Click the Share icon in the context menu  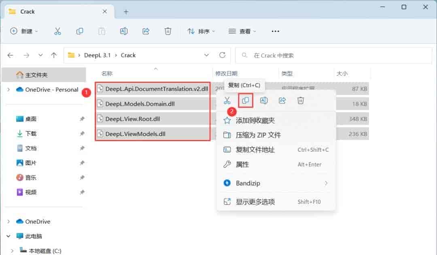coord(282,100)
